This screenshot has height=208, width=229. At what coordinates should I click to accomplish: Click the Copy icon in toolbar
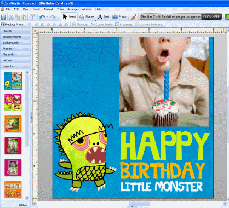(x=18, y=17)
